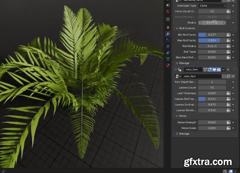Open the orange Object properties tab
This screenshot has height=173, width=240.
pos(168,27)
